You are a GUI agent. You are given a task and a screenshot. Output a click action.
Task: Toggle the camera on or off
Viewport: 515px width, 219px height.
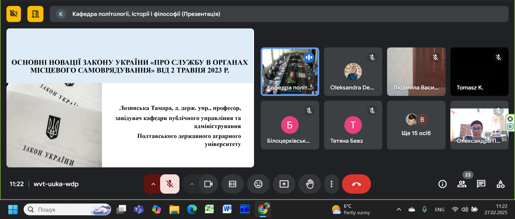tap(208, 184)
